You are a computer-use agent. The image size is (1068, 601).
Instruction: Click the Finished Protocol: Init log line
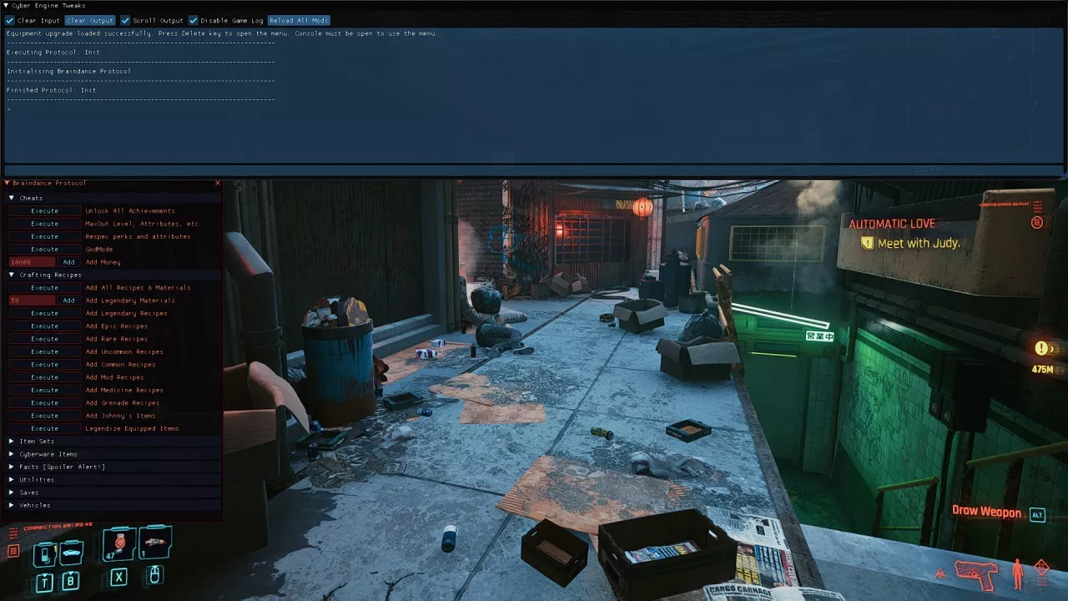click(x=52, y=90)
